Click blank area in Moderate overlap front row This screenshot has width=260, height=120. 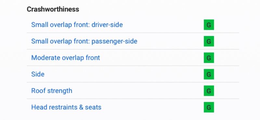click(152, 58)
